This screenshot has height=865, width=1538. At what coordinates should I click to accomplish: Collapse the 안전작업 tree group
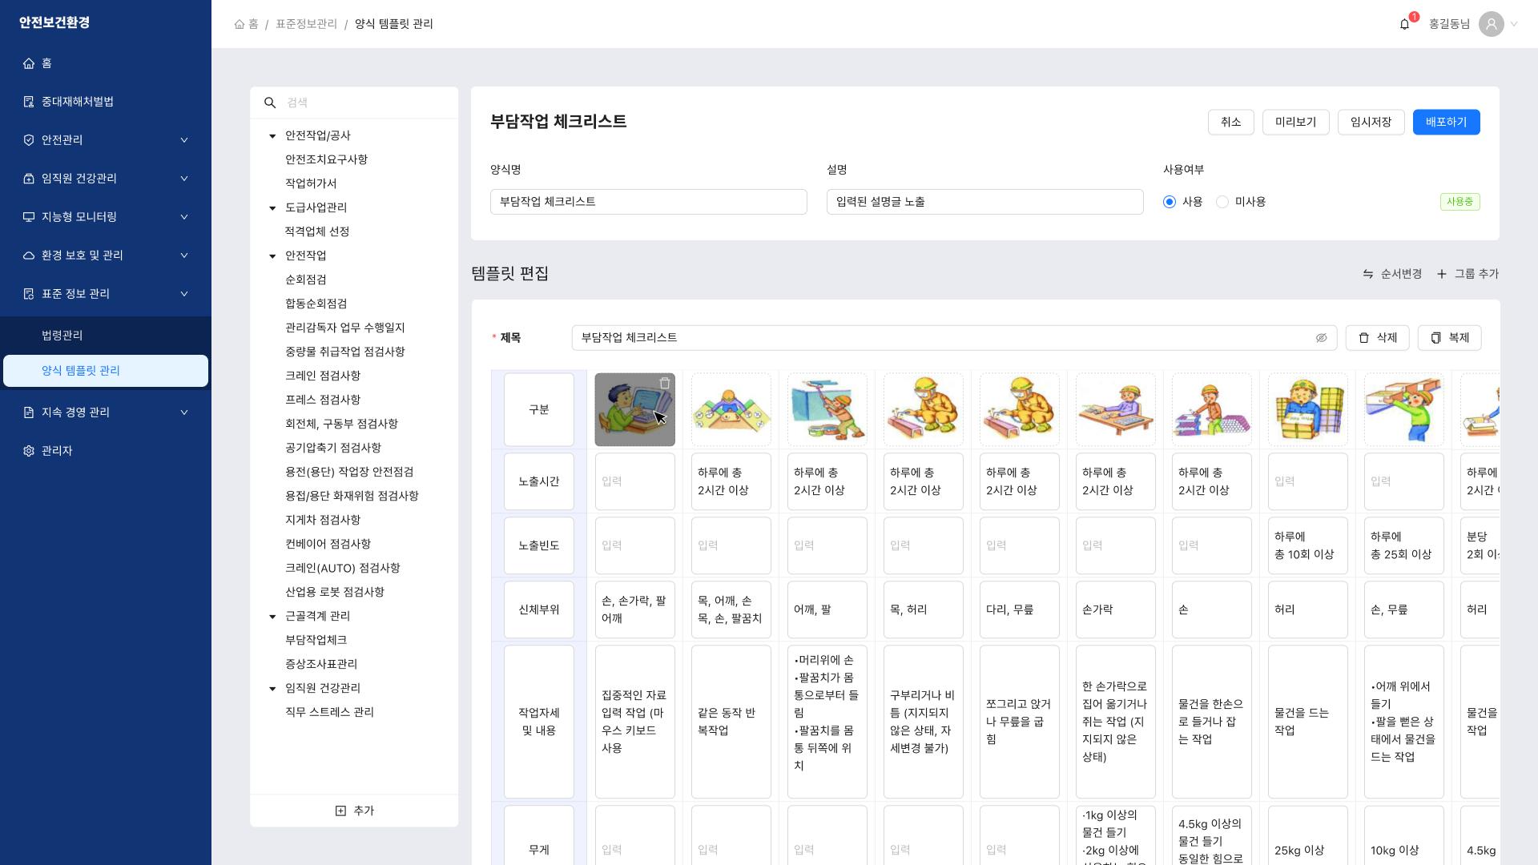point(272,256)
